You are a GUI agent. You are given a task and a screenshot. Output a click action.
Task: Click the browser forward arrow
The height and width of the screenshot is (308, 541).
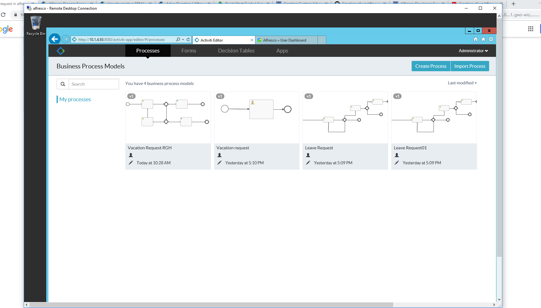[x=65, y=39]
